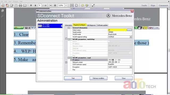
Task: Go to next page with down arrow
Action: coord(35,5)
